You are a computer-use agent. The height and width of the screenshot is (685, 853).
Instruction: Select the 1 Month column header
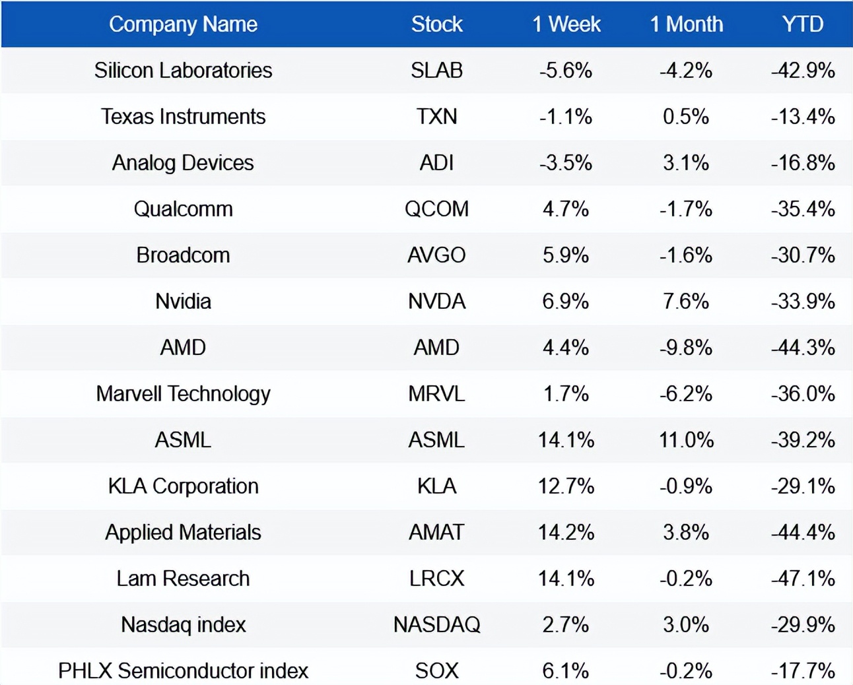point(686,24)
